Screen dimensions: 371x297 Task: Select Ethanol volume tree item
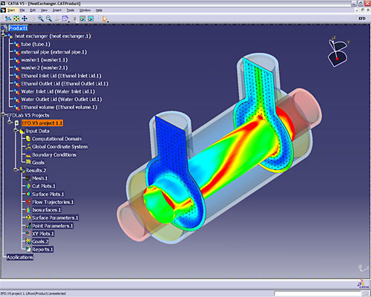[59, 107]
